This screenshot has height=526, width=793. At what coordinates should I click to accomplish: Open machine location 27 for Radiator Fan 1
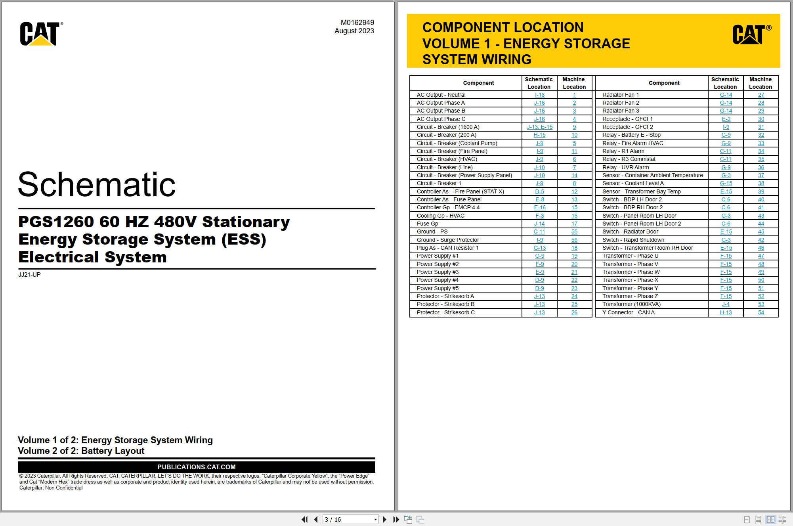pos(761,95)
